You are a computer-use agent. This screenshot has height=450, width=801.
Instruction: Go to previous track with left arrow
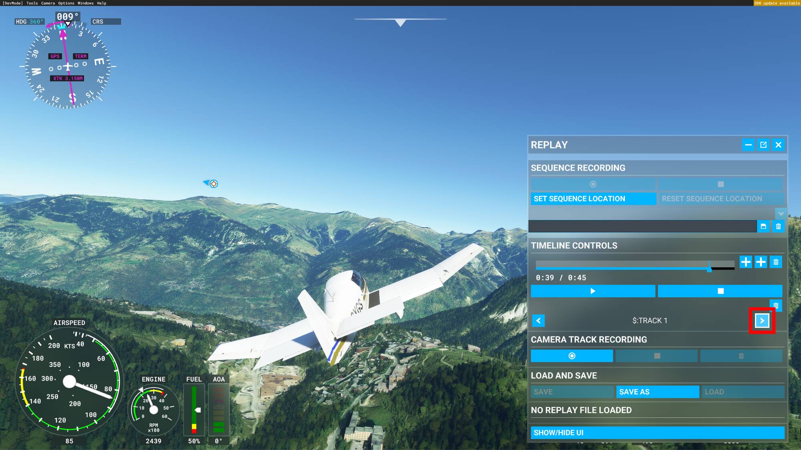click(538, 320)
